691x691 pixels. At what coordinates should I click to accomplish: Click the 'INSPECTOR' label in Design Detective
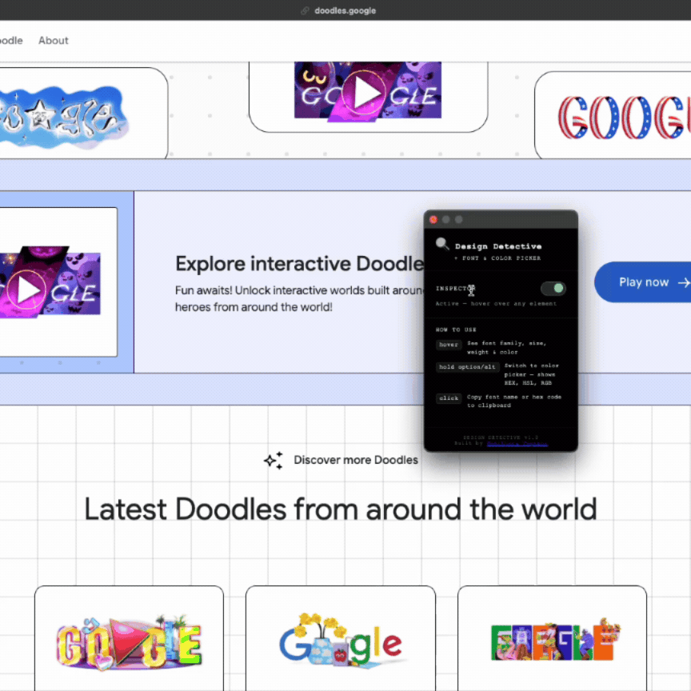pyautogui.click(x=456, y=288)
